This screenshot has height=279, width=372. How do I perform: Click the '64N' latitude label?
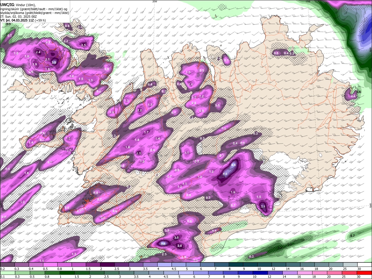(x=371, y=205)
